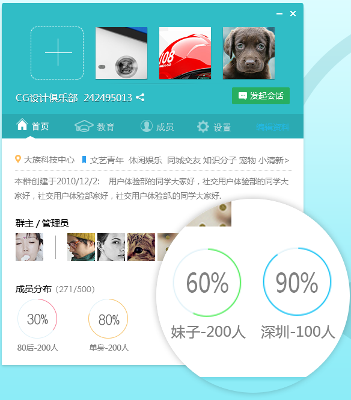Switch to the 教育 tab
This screenshot has width=351, height=400.
point(94,127)
